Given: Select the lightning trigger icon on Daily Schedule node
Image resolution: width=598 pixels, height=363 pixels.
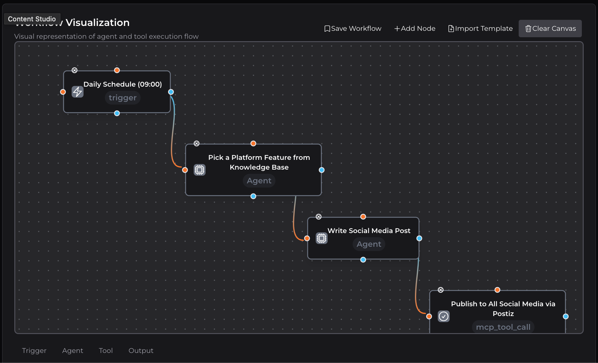Looking at the screenshot, I should [77, 92].
